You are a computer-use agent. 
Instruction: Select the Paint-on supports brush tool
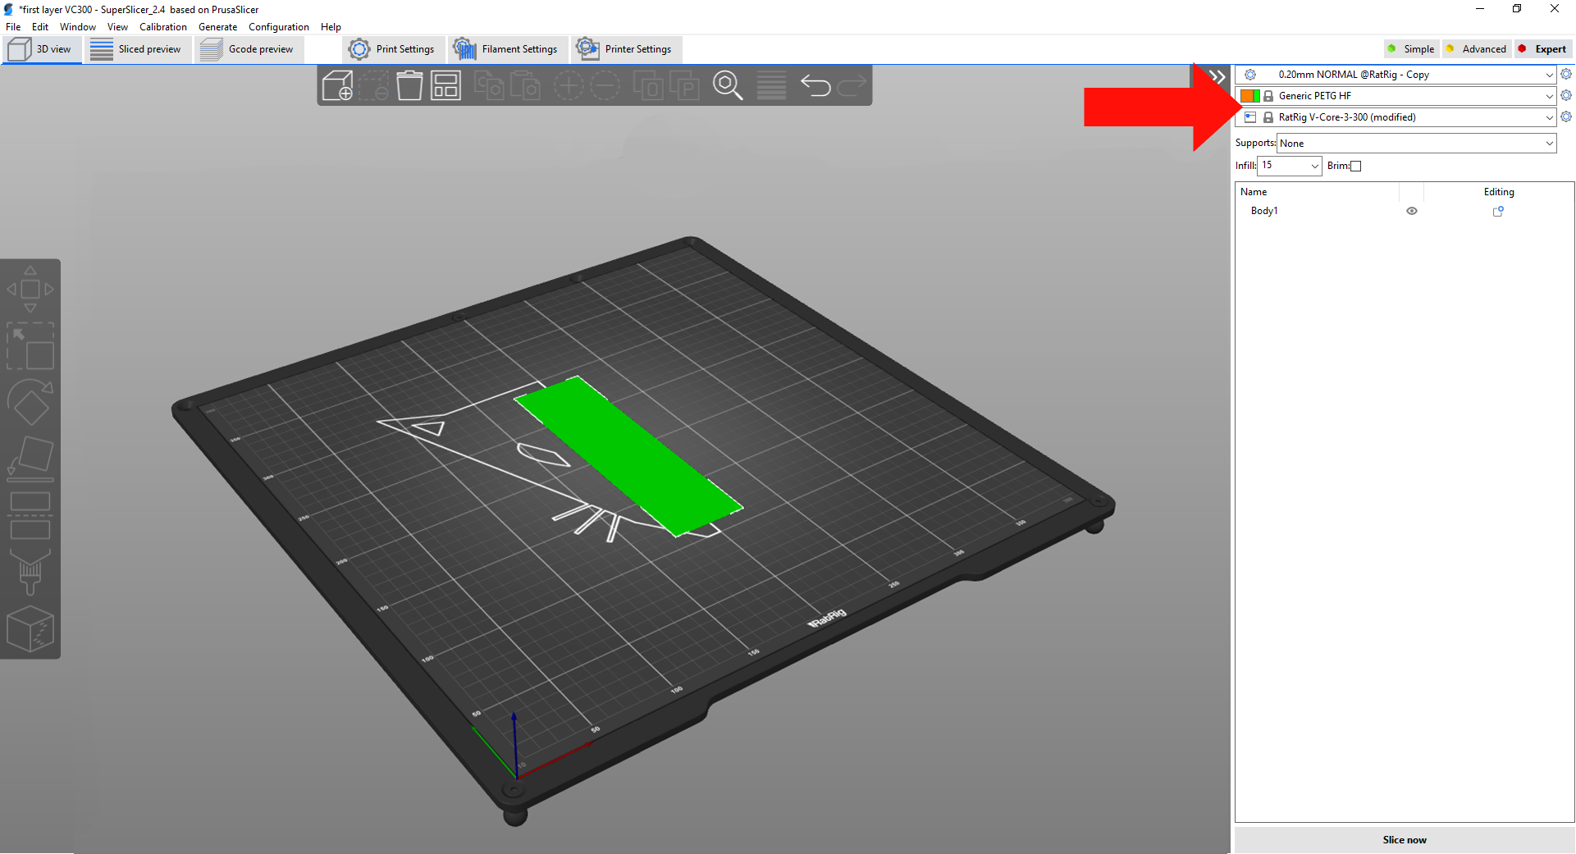[30, 572]
